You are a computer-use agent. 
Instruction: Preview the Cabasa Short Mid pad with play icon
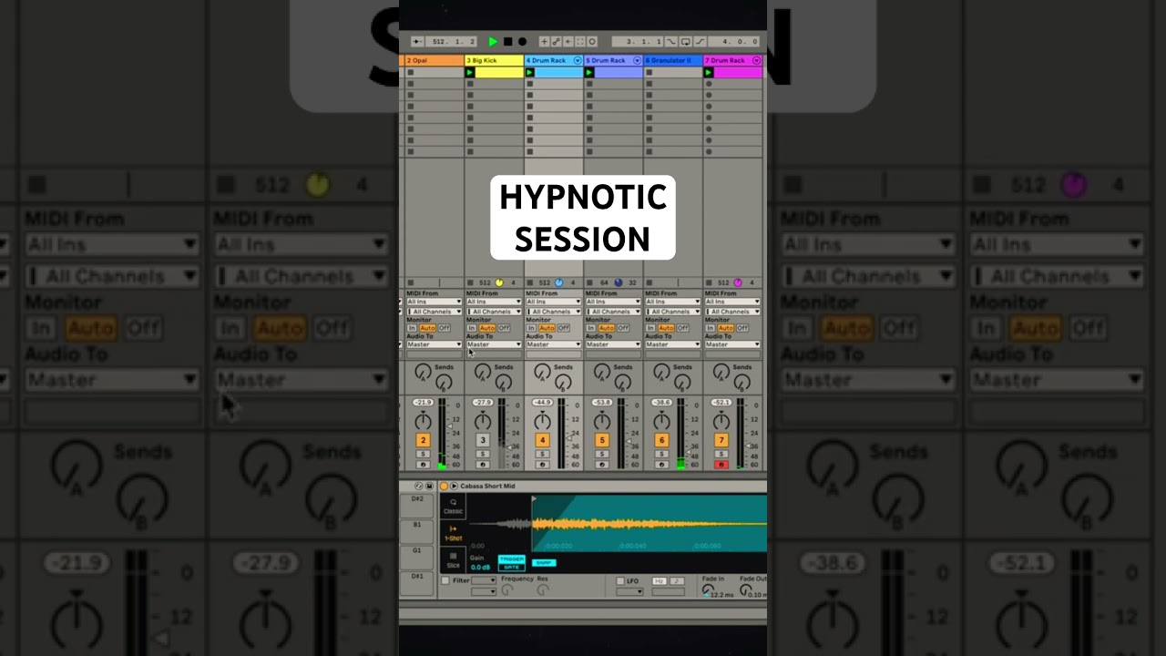[x=454, y=487]
